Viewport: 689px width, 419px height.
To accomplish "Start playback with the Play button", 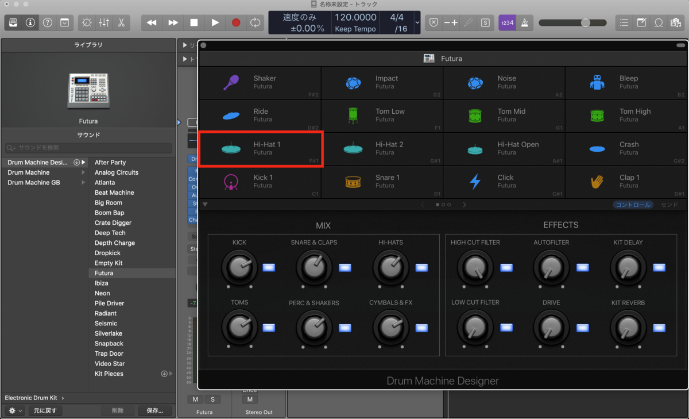I will pyautogui.click(x=215, y=23).
